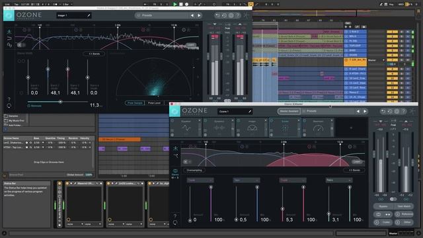Screen dimensions: 423x238
Task: Open undo history in Ozone Master header
Action: click(390, 111)
